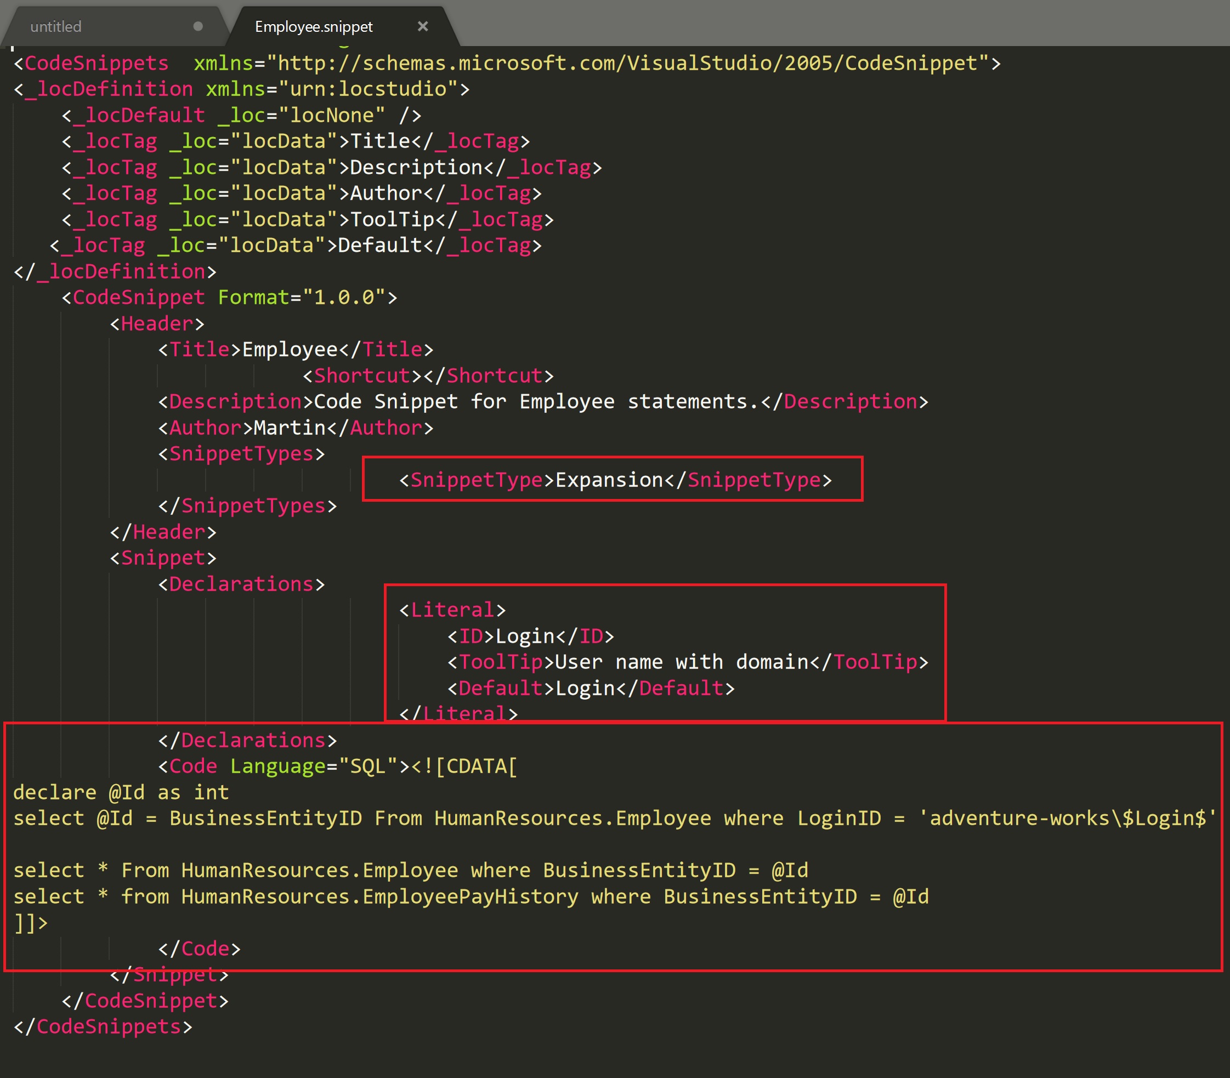Image resolution: width=1230 pixels, height=1078 pixels.
Task: Close the Employee.snippet tab
Action: 423,26
